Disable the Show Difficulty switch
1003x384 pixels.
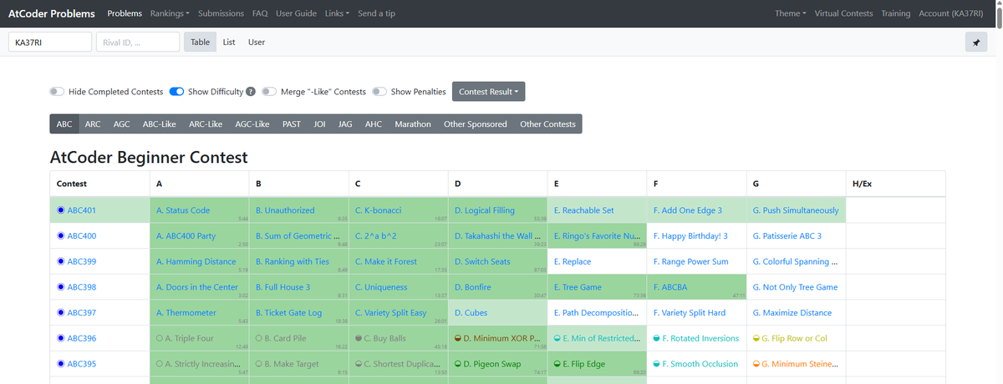coord(176,92)
